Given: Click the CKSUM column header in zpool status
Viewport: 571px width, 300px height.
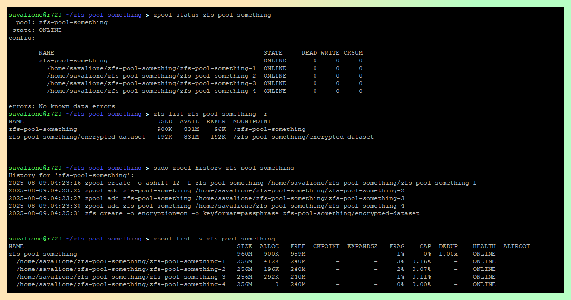Looking at the screenshot, I should point(353,53).
